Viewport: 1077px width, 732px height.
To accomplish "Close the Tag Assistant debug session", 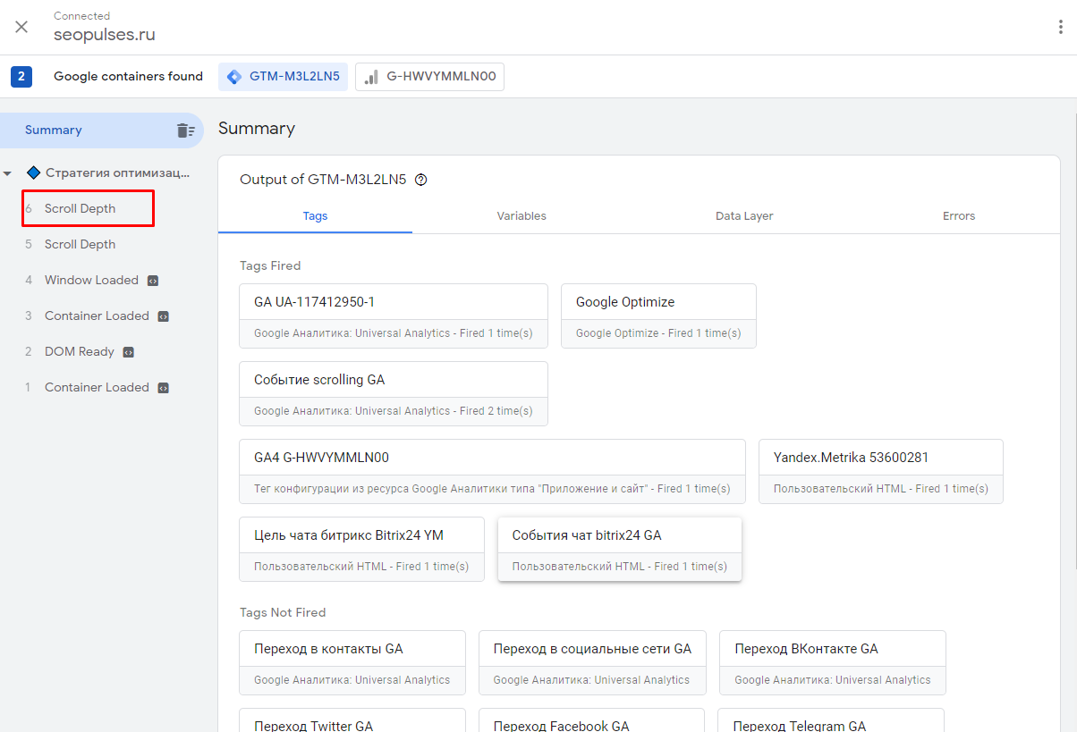I will [x=21, y=27].
